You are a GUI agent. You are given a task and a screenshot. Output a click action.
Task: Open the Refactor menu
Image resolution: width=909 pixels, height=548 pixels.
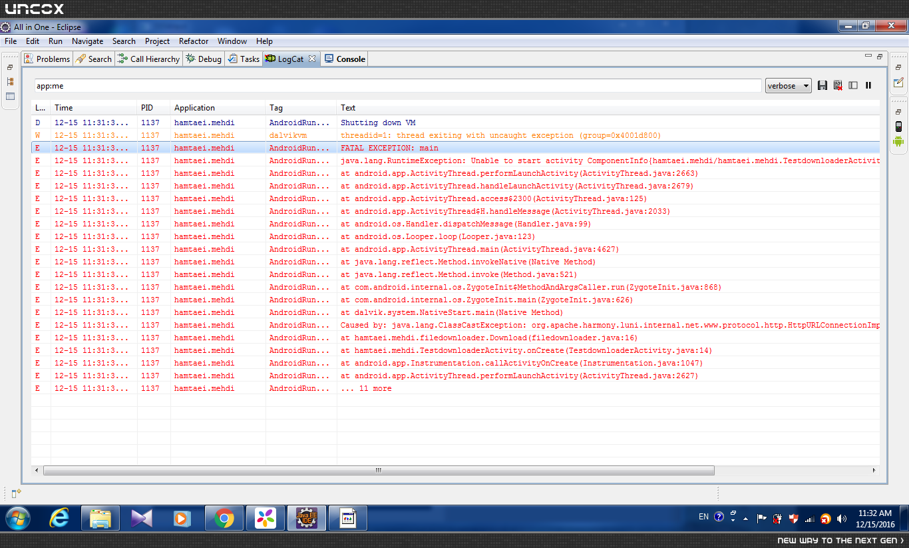(x=194, y=41)
